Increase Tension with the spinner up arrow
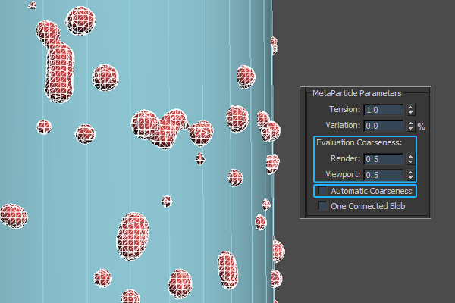This screenshot has height=303, width=455. (411, 107)
